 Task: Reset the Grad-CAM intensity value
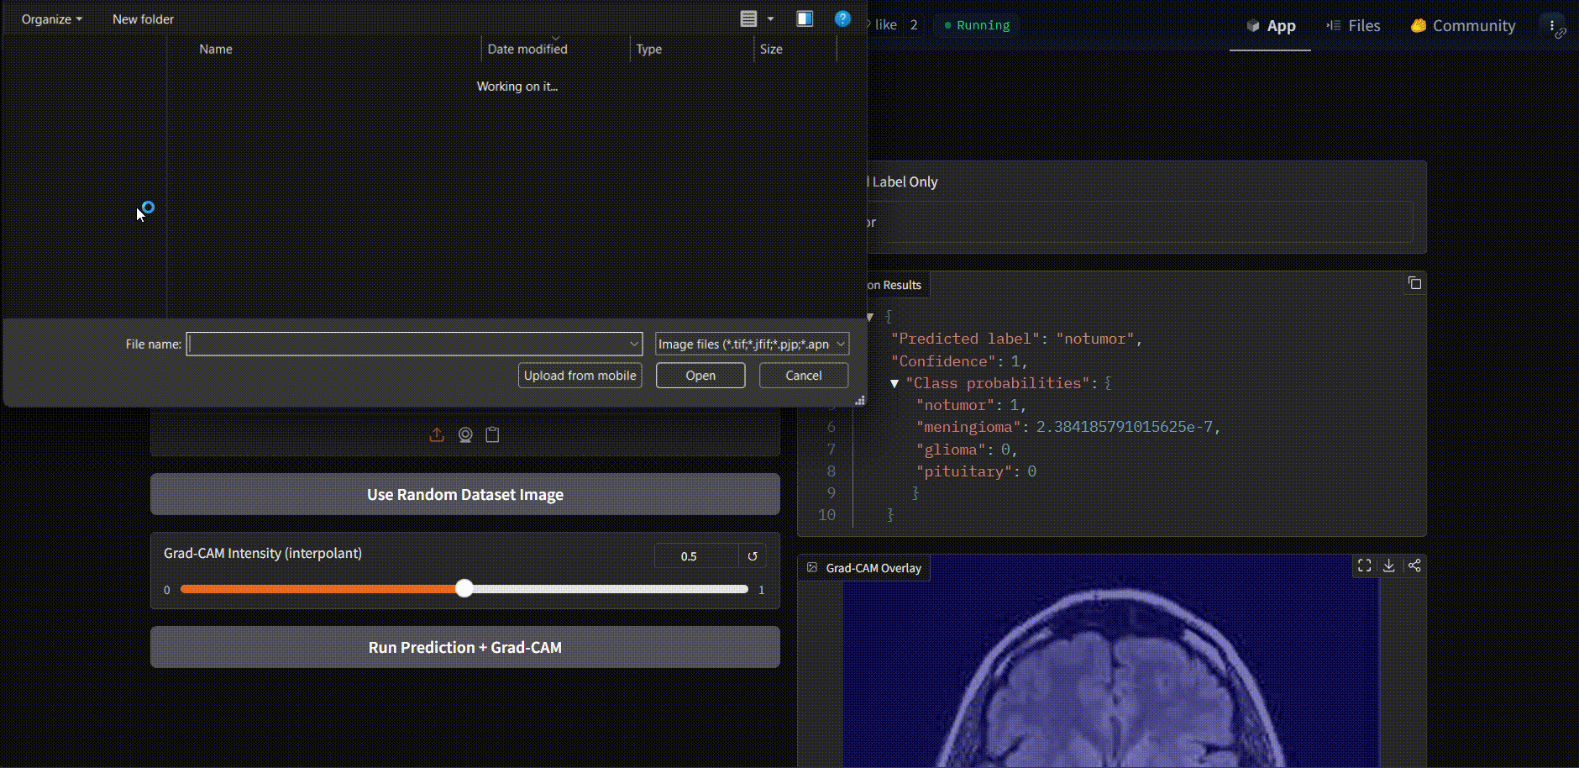point(752,555)
